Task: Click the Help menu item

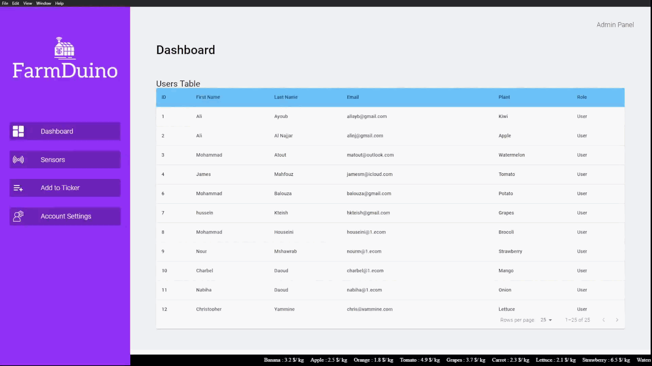Action: click(59, 3)
